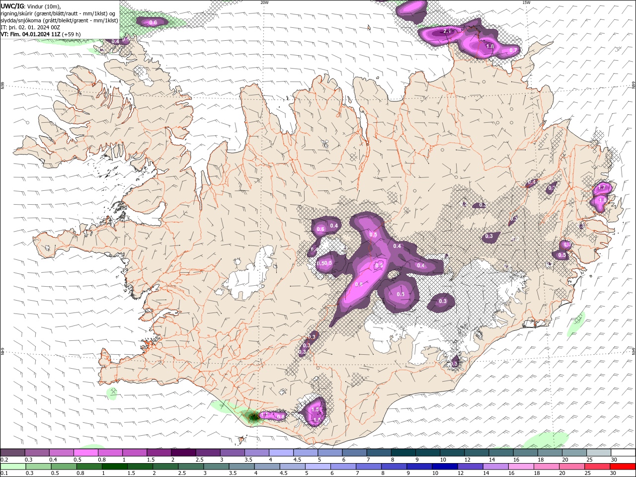This screenshot has width=636, height=477.
Task: Click the deep navy-blue 10 swatch in the rain legend
Action: (x=446, y=467)
